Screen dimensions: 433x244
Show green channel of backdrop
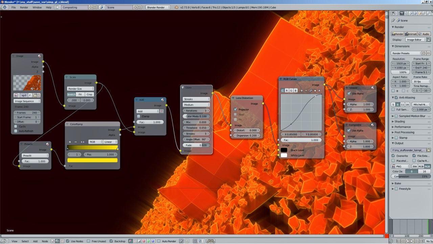(x=148, y=241)
